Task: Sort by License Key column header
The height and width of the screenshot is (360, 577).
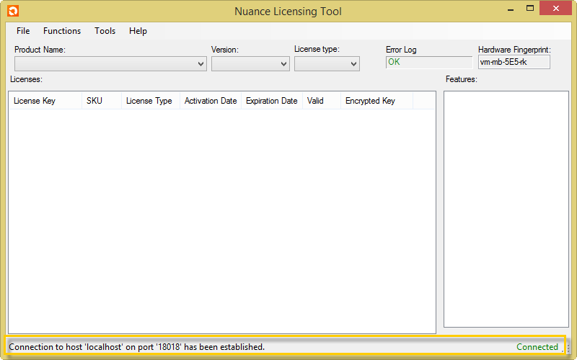Action: (x=45, y=101)
